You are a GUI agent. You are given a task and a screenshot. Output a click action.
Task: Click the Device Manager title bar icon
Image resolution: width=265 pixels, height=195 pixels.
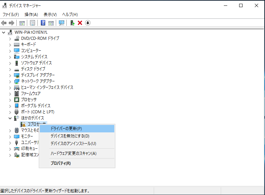(x=4, y=5)
